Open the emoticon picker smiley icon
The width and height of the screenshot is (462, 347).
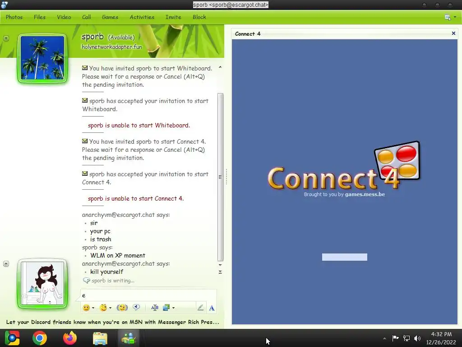pyautogui.click(x=86, y=308)
